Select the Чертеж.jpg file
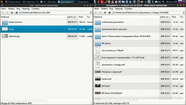Image resolution: width=186 pixels, height=105 pixels. [x=46, y=36]
